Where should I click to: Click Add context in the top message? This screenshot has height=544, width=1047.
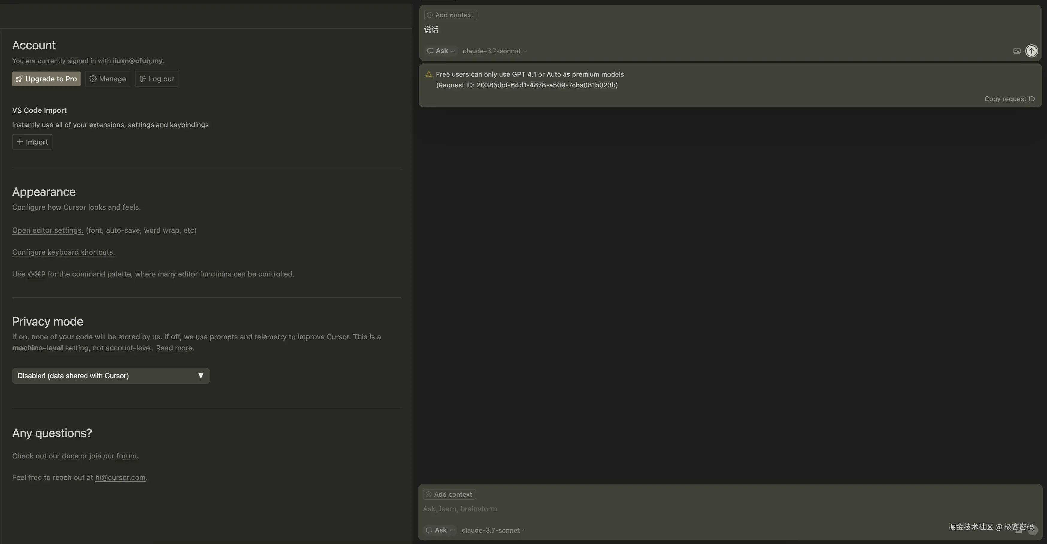450,15
